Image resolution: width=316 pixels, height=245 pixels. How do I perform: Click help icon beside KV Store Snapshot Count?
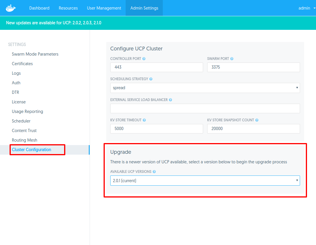pos(257,120)
